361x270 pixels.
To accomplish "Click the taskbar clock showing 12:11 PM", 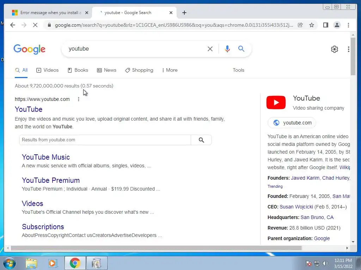I will tap(343, 263).
